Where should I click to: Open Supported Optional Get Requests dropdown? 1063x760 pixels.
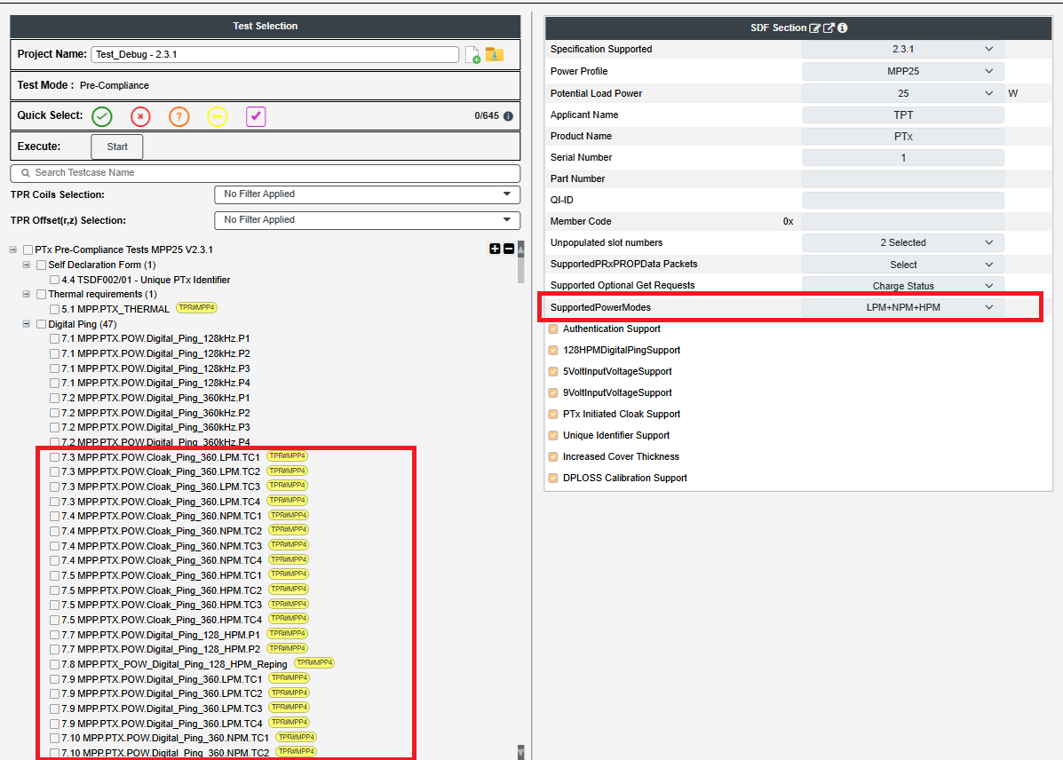(902, 285)
